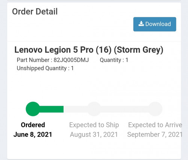Click the August 31, 2021 ship date

[94, 135]
